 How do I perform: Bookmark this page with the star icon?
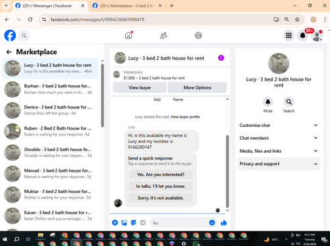[297, 19]
